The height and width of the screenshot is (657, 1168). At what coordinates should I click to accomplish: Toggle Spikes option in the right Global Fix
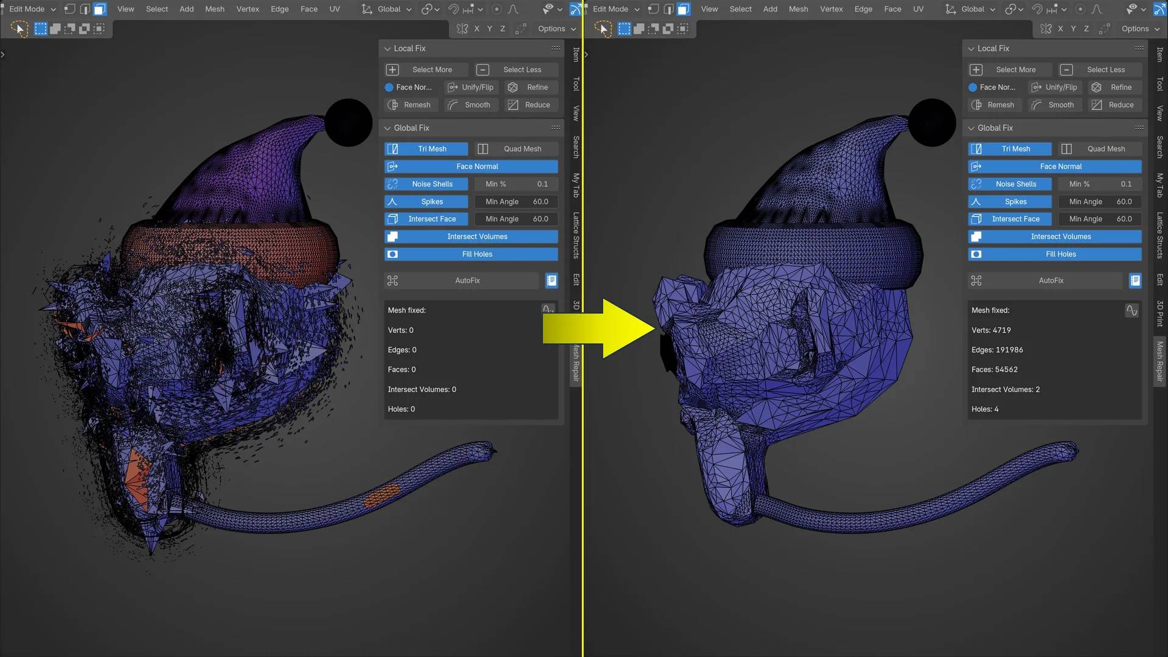(x=1010, y=201)
